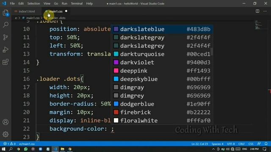This screenshot has width=271, height=152.
Task: Change indentation via Spaces: 4
Action: coord(217,144)
